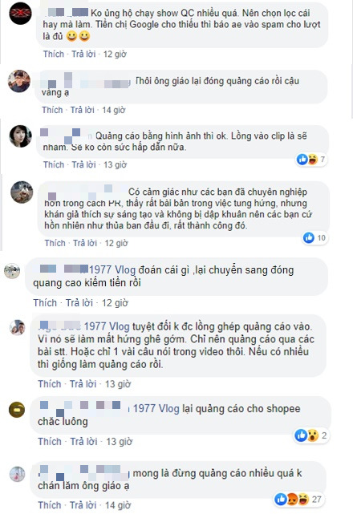Open the profile avatar with red X logo
Image resolution: width=353 pixels, height=514 pixels.
(x=20, y=13)
